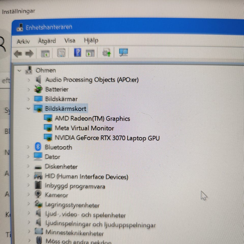Viewport: 244px width, 244px height.
Task: Select the Minnesteknikenheter label
Action: click(x=75, y=233)
